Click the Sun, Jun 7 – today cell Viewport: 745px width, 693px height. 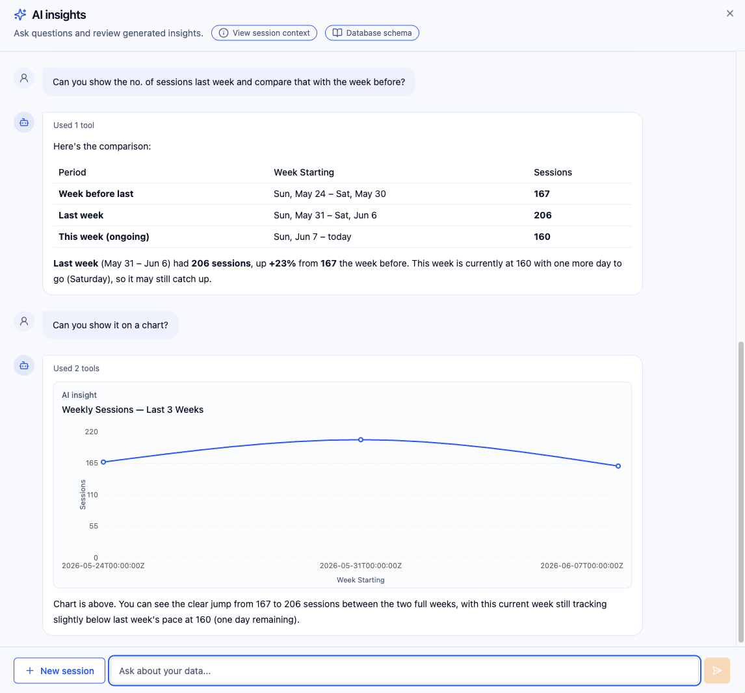point(312,237)
